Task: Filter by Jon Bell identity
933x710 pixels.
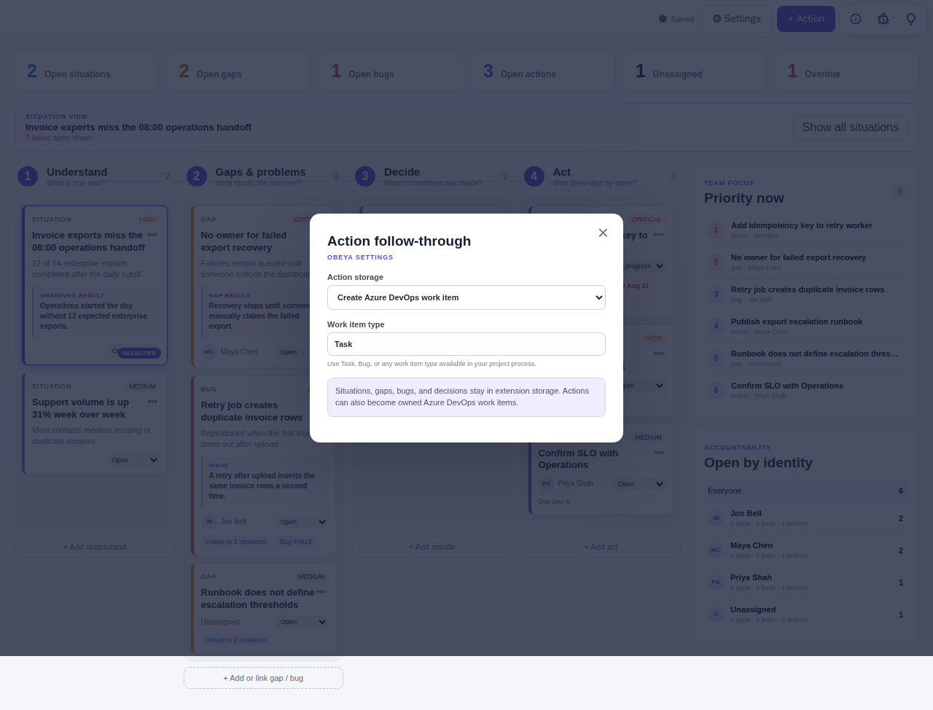Action: [805, 518]
